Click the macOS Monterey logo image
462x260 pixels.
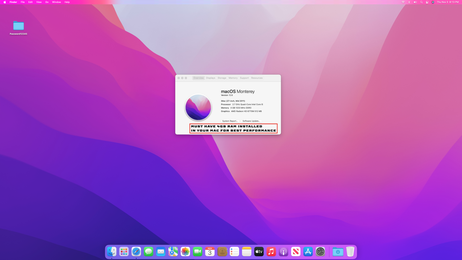(x=198, y=107)
